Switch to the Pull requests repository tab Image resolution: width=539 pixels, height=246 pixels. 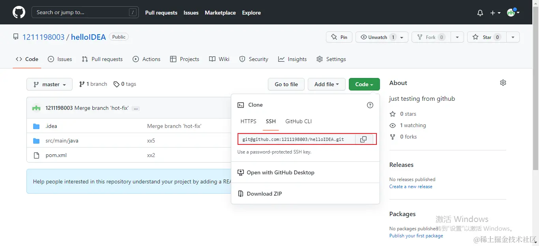point(102,59)
